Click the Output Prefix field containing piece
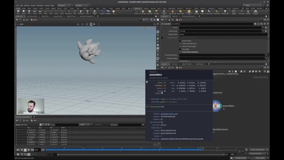Image resolution: width=284 pixels, height=160 pixels. [x=223, y=35]
